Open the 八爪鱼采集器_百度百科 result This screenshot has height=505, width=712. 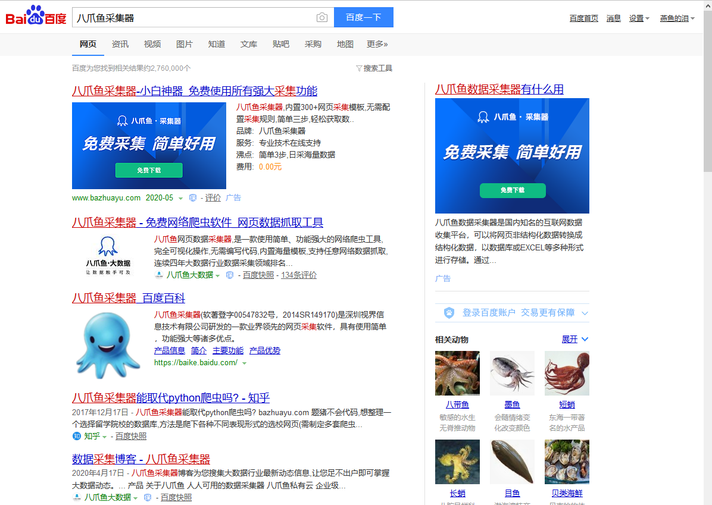point(129,298)
